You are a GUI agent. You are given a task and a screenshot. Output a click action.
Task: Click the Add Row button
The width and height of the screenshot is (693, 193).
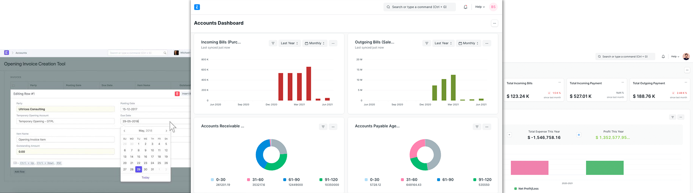19,172
